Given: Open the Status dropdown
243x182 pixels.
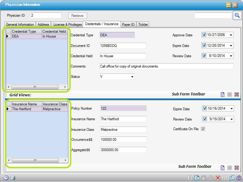Looking at the screenshot, I should 132,77.
